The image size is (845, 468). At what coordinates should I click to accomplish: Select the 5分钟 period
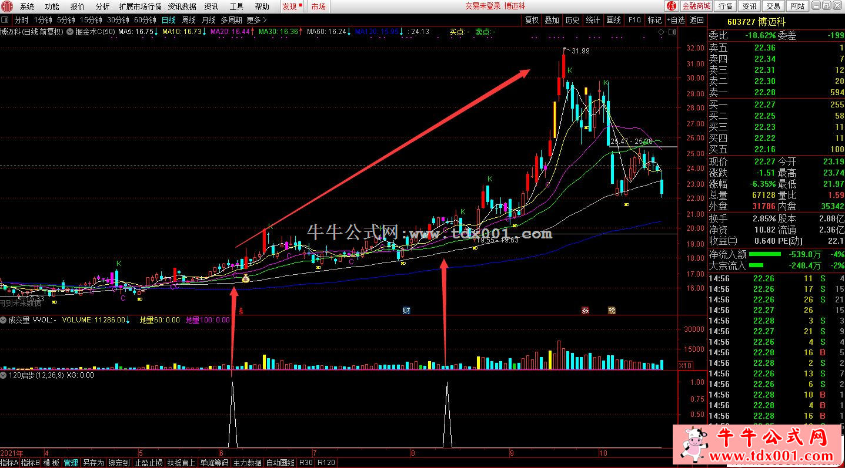(x=66, y=20)
